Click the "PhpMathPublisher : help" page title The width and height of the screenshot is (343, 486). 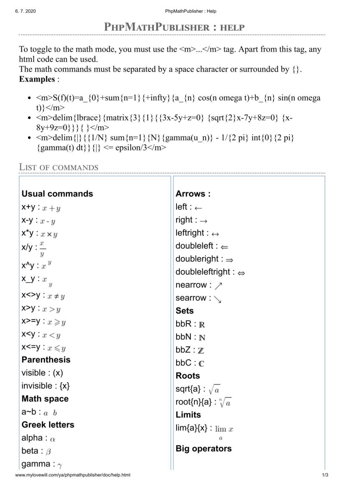[x=174, y=28]
